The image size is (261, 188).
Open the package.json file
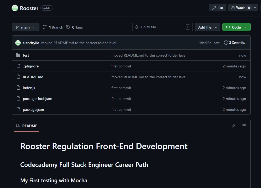click(x=33, y=109)
